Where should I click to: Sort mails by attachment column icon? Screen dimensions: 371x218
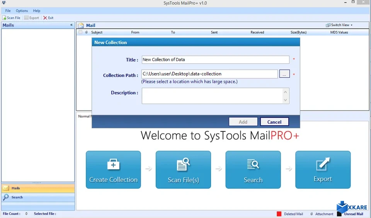point(86,32)
